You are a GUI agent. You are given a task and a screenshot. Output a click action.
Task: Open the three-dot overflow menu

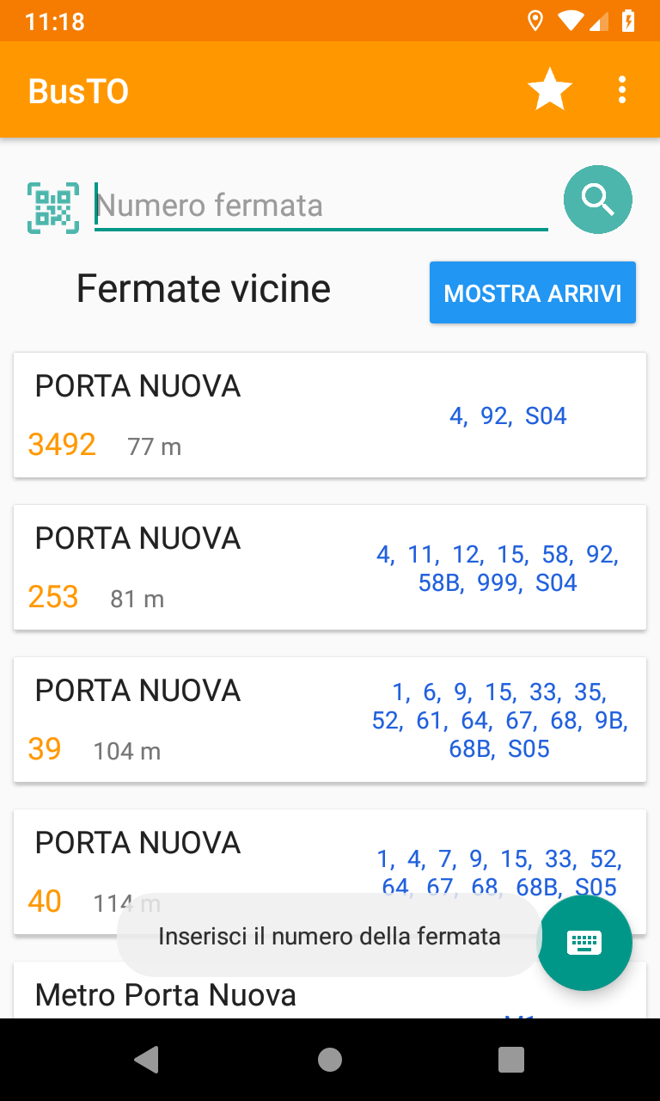click(622, 90)
